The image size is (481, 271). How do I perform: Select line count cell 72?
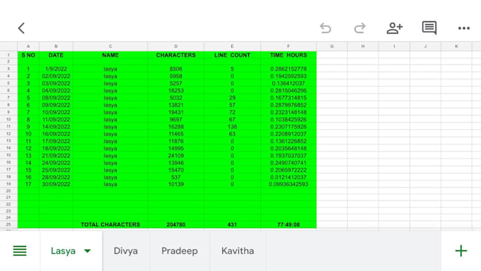tap(232, 113)
